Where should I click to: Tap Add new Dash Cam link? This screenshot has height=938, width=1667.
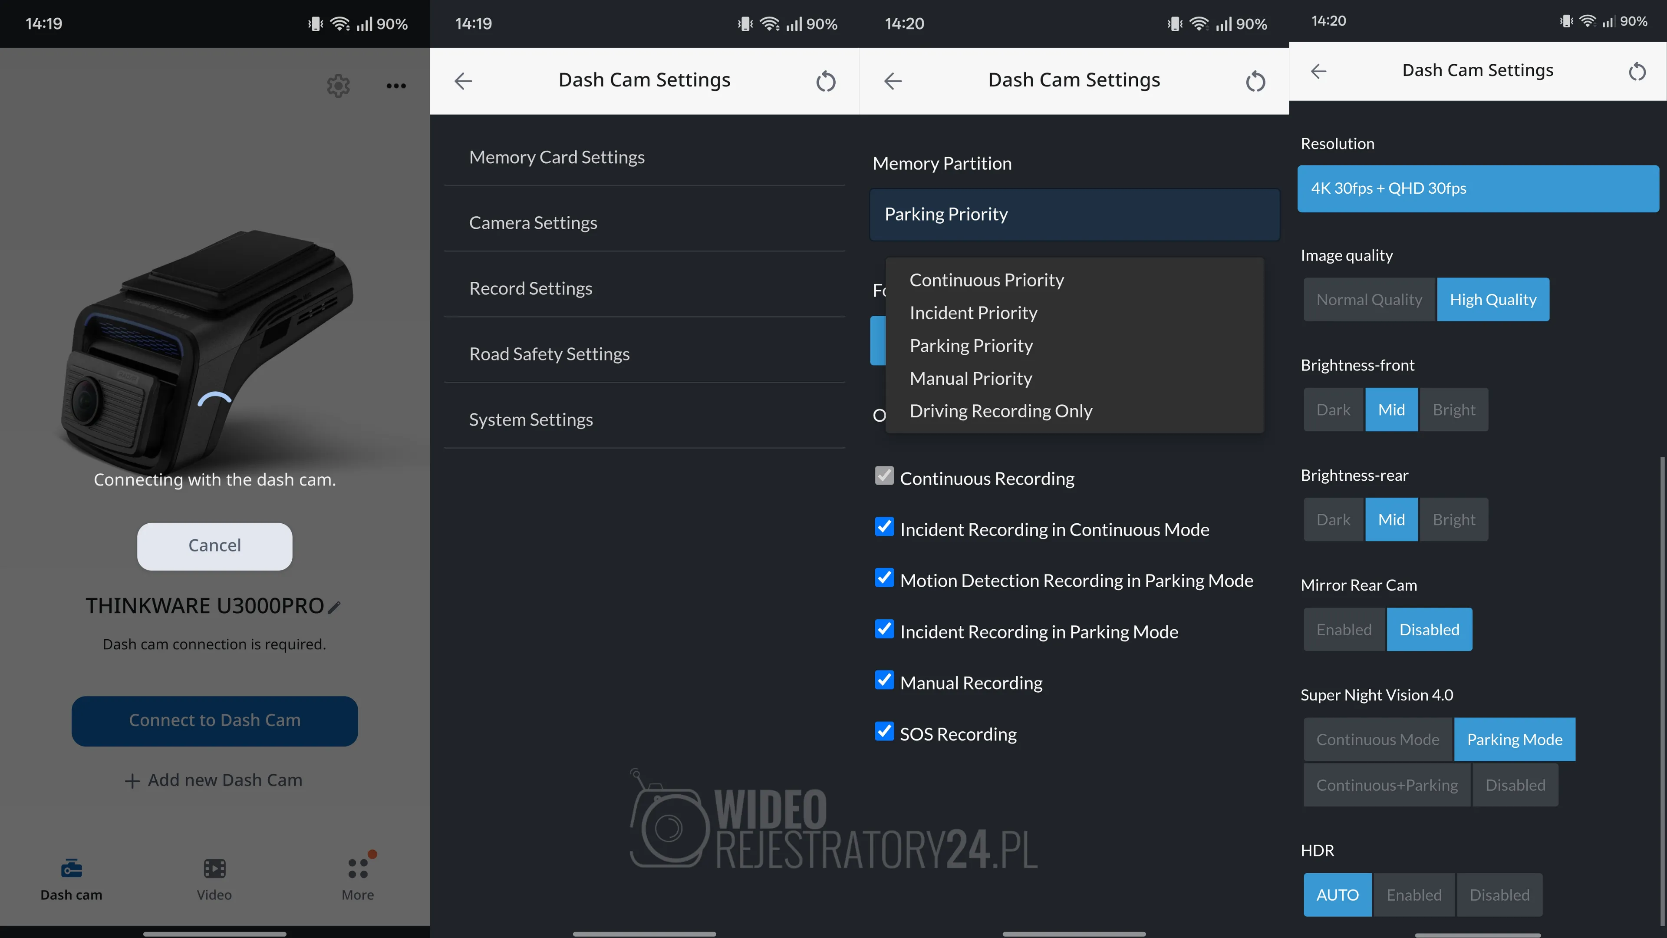point(214,780)
